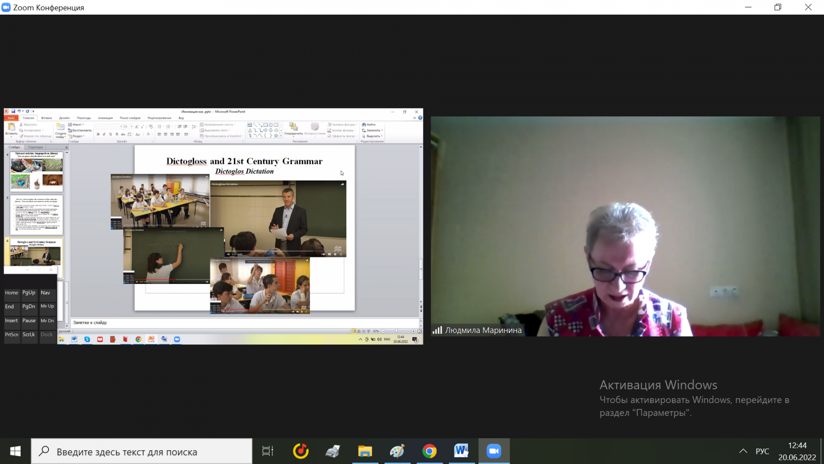Toggle underline (Ч) formatting

pyautogui.click(x=110, y=134)
